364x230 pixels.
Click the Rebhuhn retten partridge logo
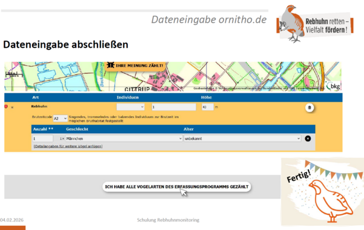click(x=315, y=24)
